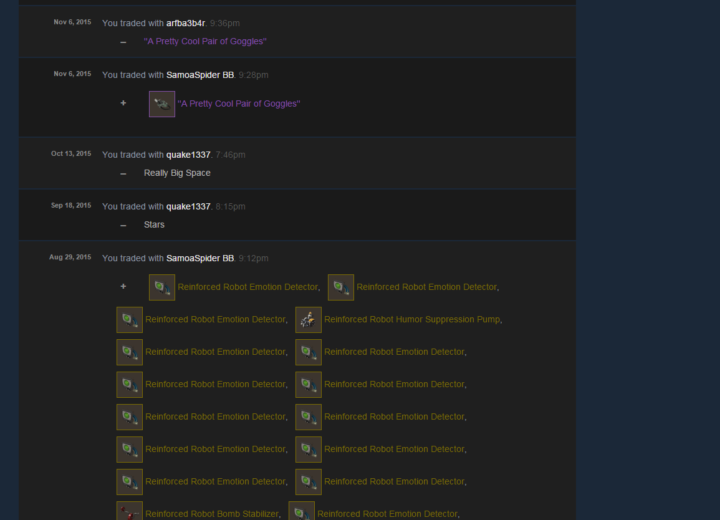Click Emotion Detector icon right of Bomb Stabilizer

pyautogui.click(x=301, y=511)
